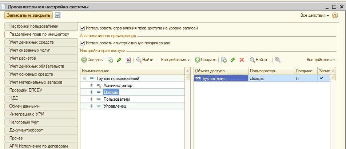Click the save diskette icon
Viewport: 346px width, 149px height.
(58, 15)
